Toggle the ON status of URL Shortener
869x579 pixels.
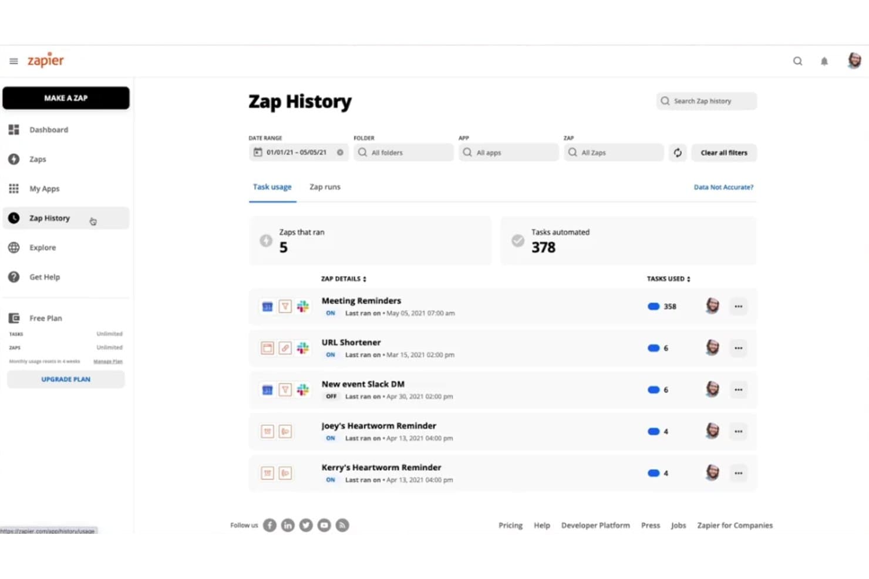click(x=331, y=355)
